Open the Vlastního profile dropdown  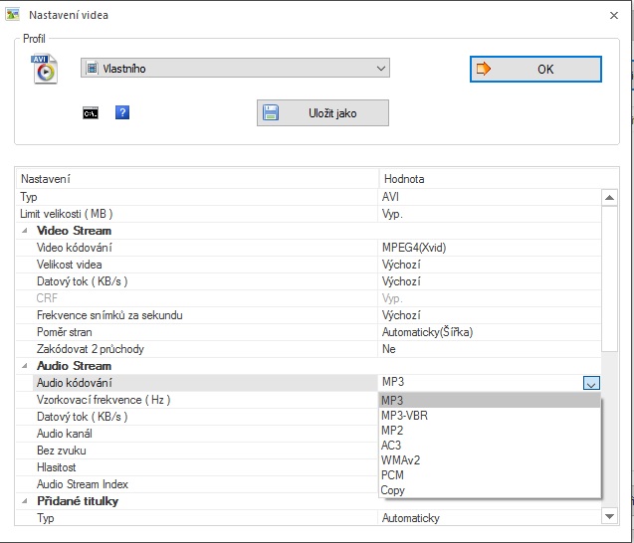tap(235, 68)
